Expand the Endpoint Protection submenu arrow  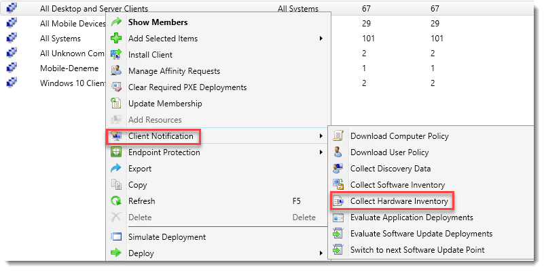click(321, 152)
